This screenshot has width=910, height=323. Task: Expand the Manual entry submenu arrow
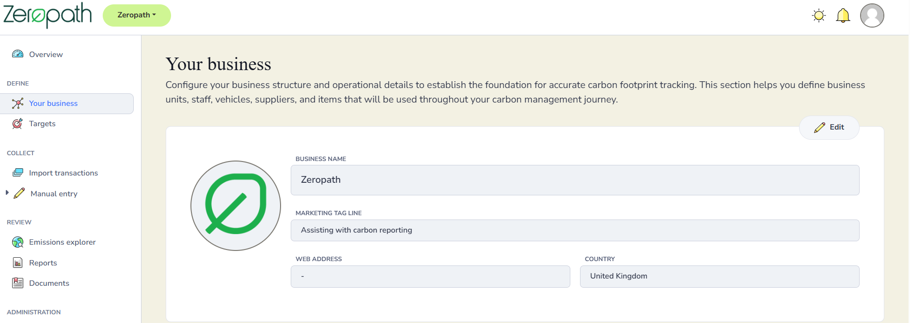pyautogui.click(x=7, y=193)
